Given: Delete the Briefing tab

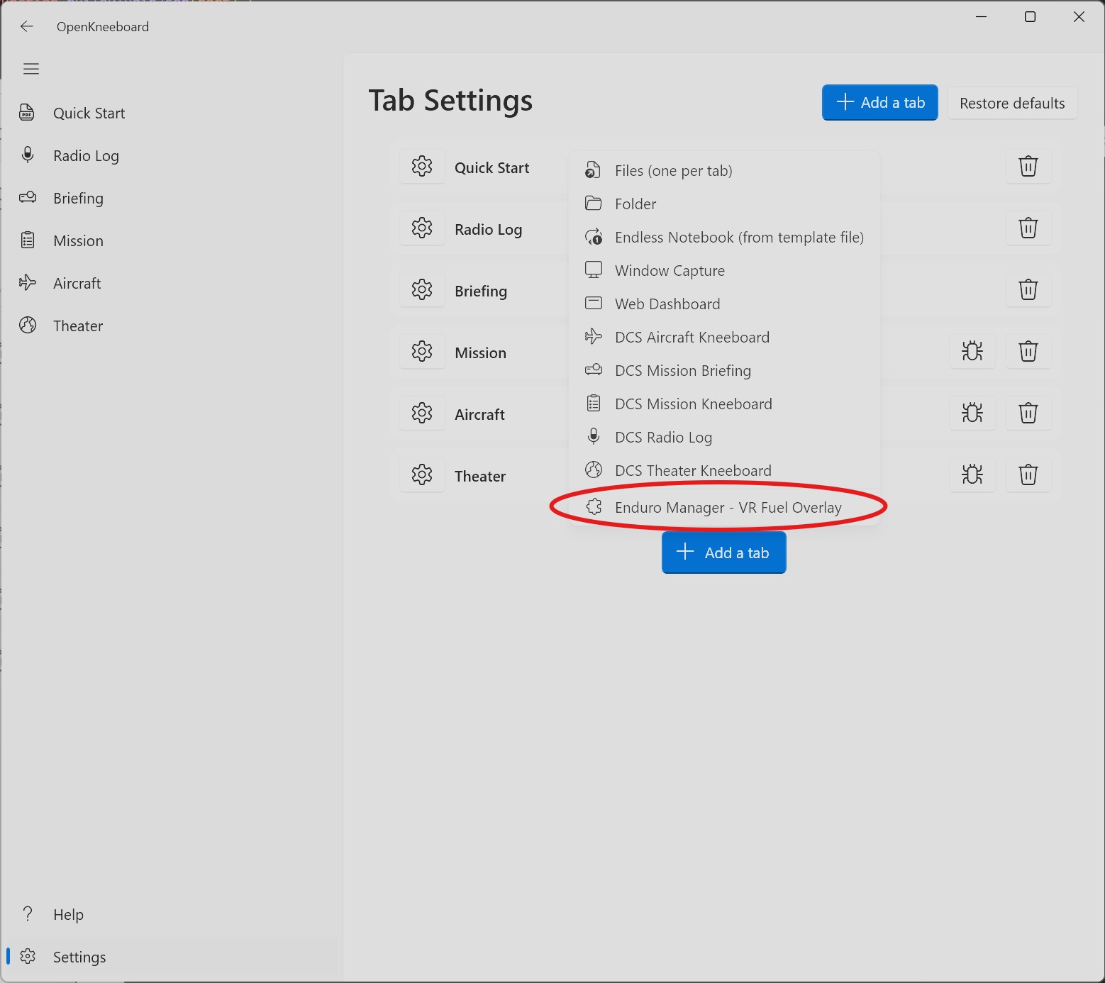Looking at the screenshot, I should 1028,290.
